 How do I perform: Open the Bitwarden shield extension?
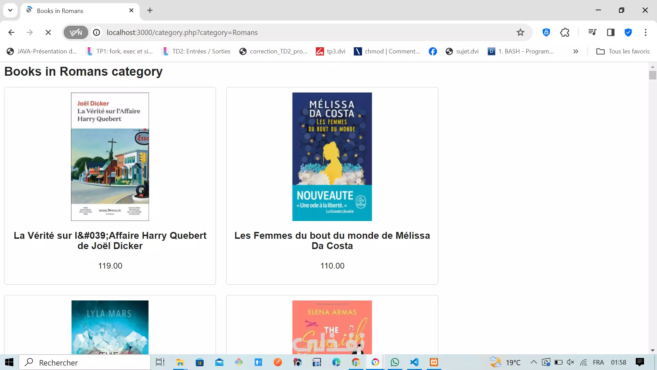click(546, 33)
